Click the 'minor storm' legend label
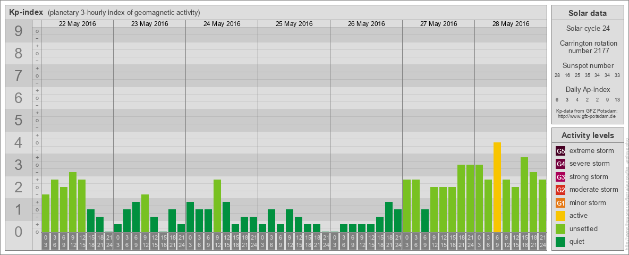629x255 pixels. pyautogui.click(x=588, y=202)
